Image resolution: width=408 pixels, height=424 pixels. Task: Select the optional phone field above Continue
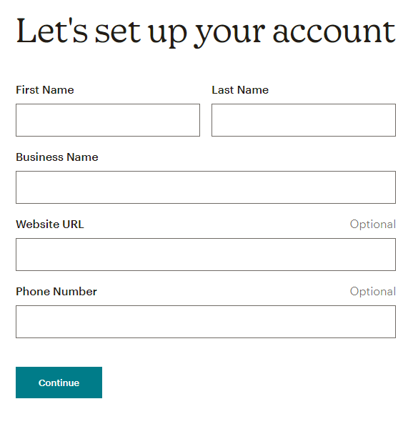click(206, 322)
